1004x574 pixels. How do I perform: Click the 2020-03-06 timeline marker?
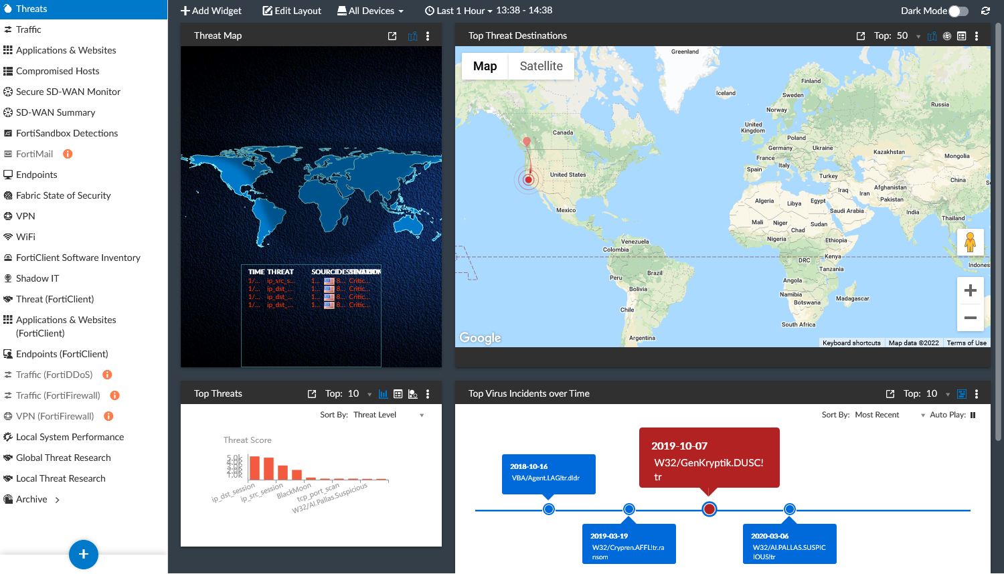[790, 509]
